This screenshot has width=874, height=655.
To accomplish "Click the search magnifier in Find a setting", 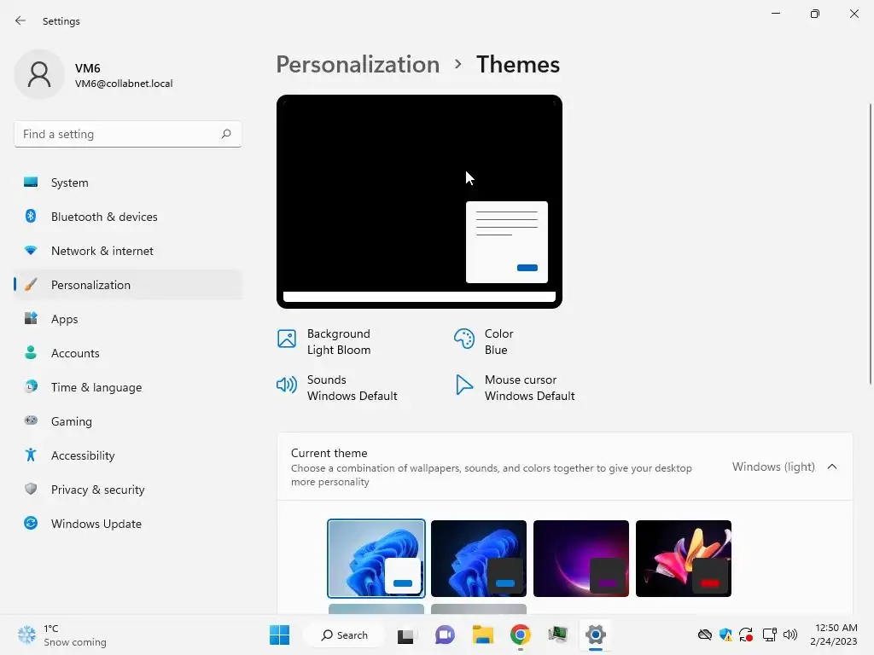I will coord(225,134).
